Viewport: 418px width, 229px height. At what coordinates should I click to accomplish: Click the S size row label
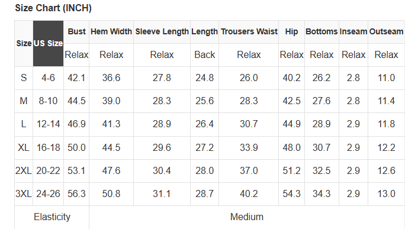24,78
